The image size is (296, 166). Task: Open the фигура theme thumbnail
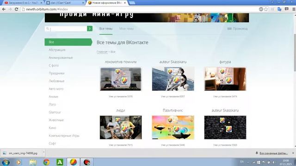pyautogui.click(x=225, y=79)
